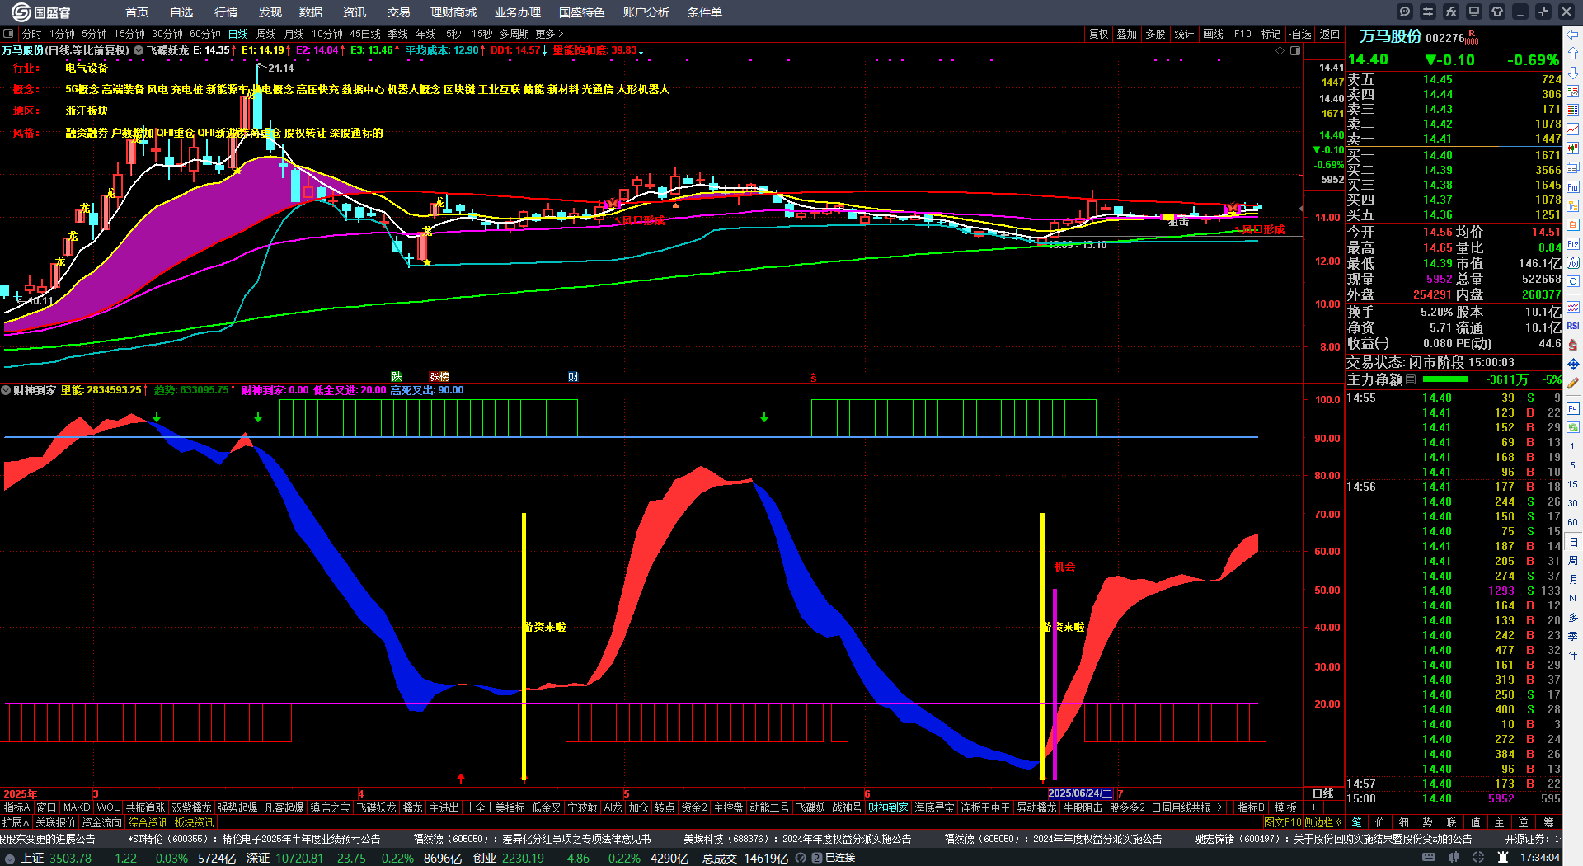Viewport: 1583px width, 866px height.
Task: Open the candlestick K-line chart icon
Action: tap(1573, 148)
